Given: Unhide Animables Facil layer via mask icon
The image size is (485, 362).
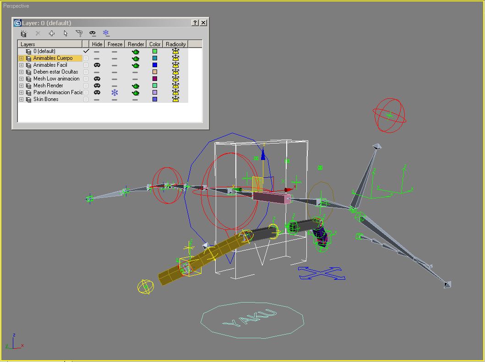Looking at the screenshot, I should click(x=97, y=65).
